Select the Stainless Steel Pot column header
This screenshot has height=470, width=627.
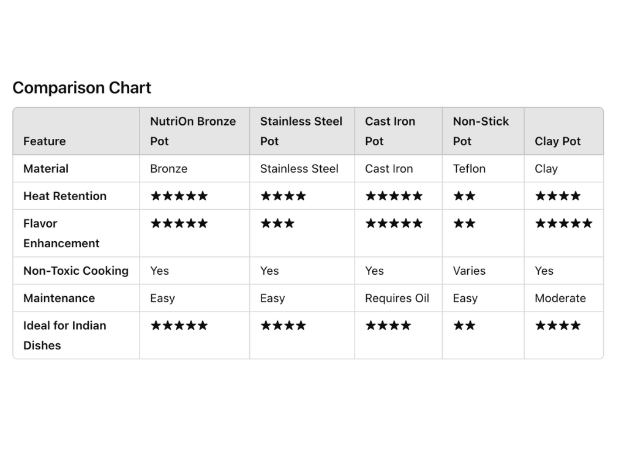(301, 131)
